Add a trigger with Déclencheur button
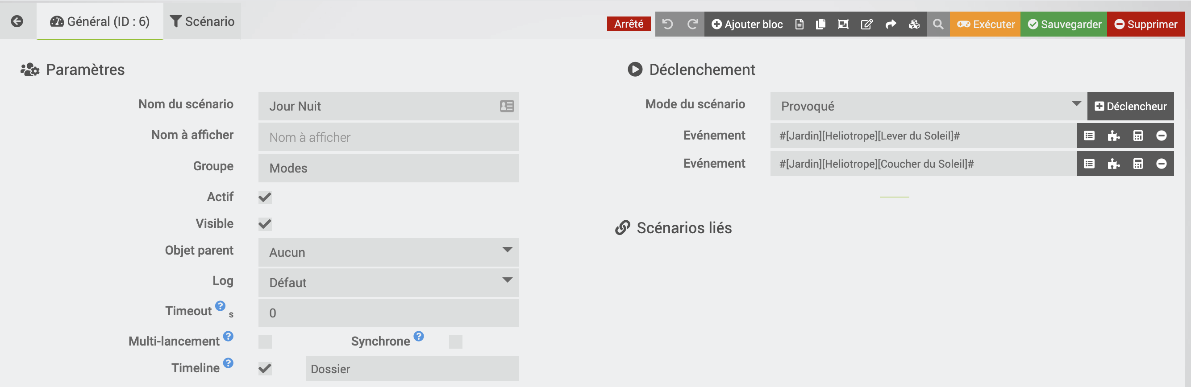1191x387 pixels. [1130, 106]
